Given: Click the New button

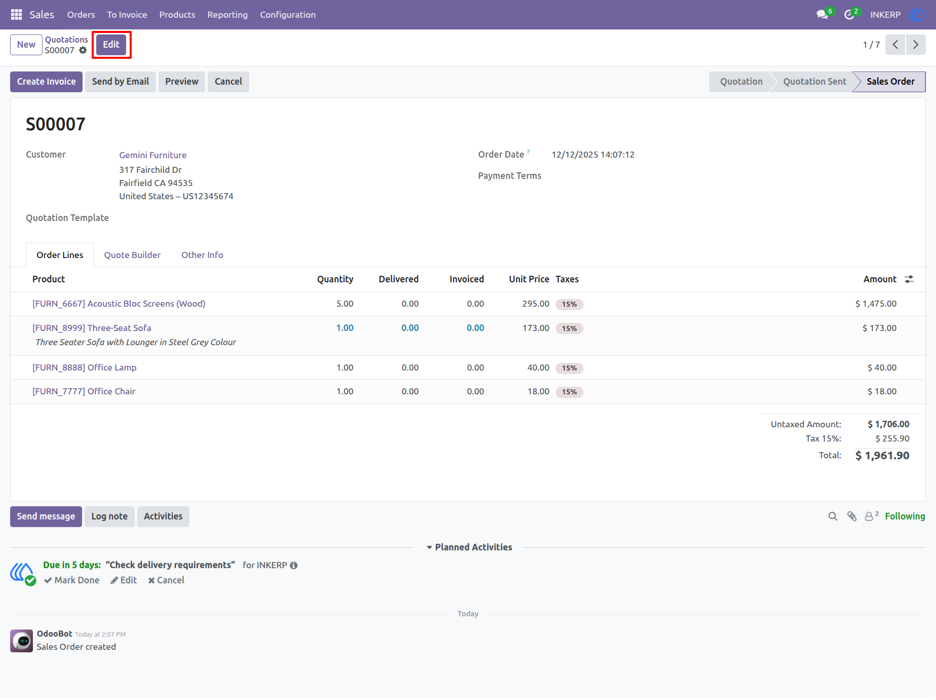Looking at the screenshot, I should click(x=26, y=45).
